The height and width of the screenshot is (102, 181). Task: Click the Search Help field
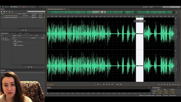click(x=171, y=7)
